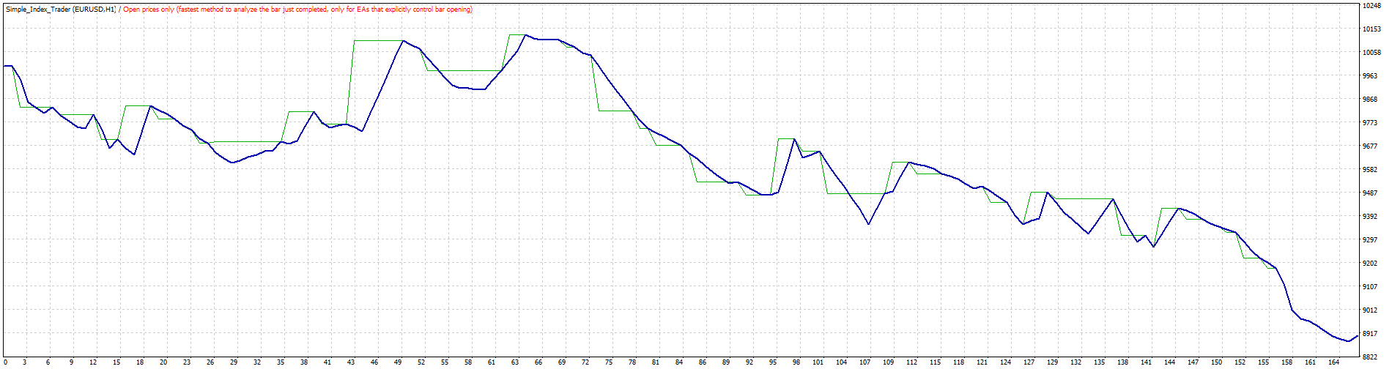Click trade number 164 on horizontal axis
Image resolution: width=1392 pixels, height=369 pixels.
1333,362
